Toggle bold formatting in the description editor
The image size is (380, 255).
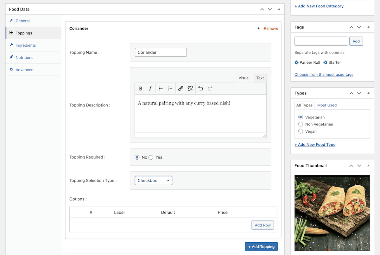pyautogui.click(x=141, y=89)
